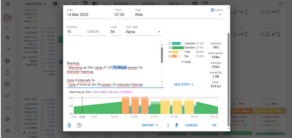The width and height of the screenshot is (292, 138).
Task: Open the watch devices page
Action: [8, 73]
